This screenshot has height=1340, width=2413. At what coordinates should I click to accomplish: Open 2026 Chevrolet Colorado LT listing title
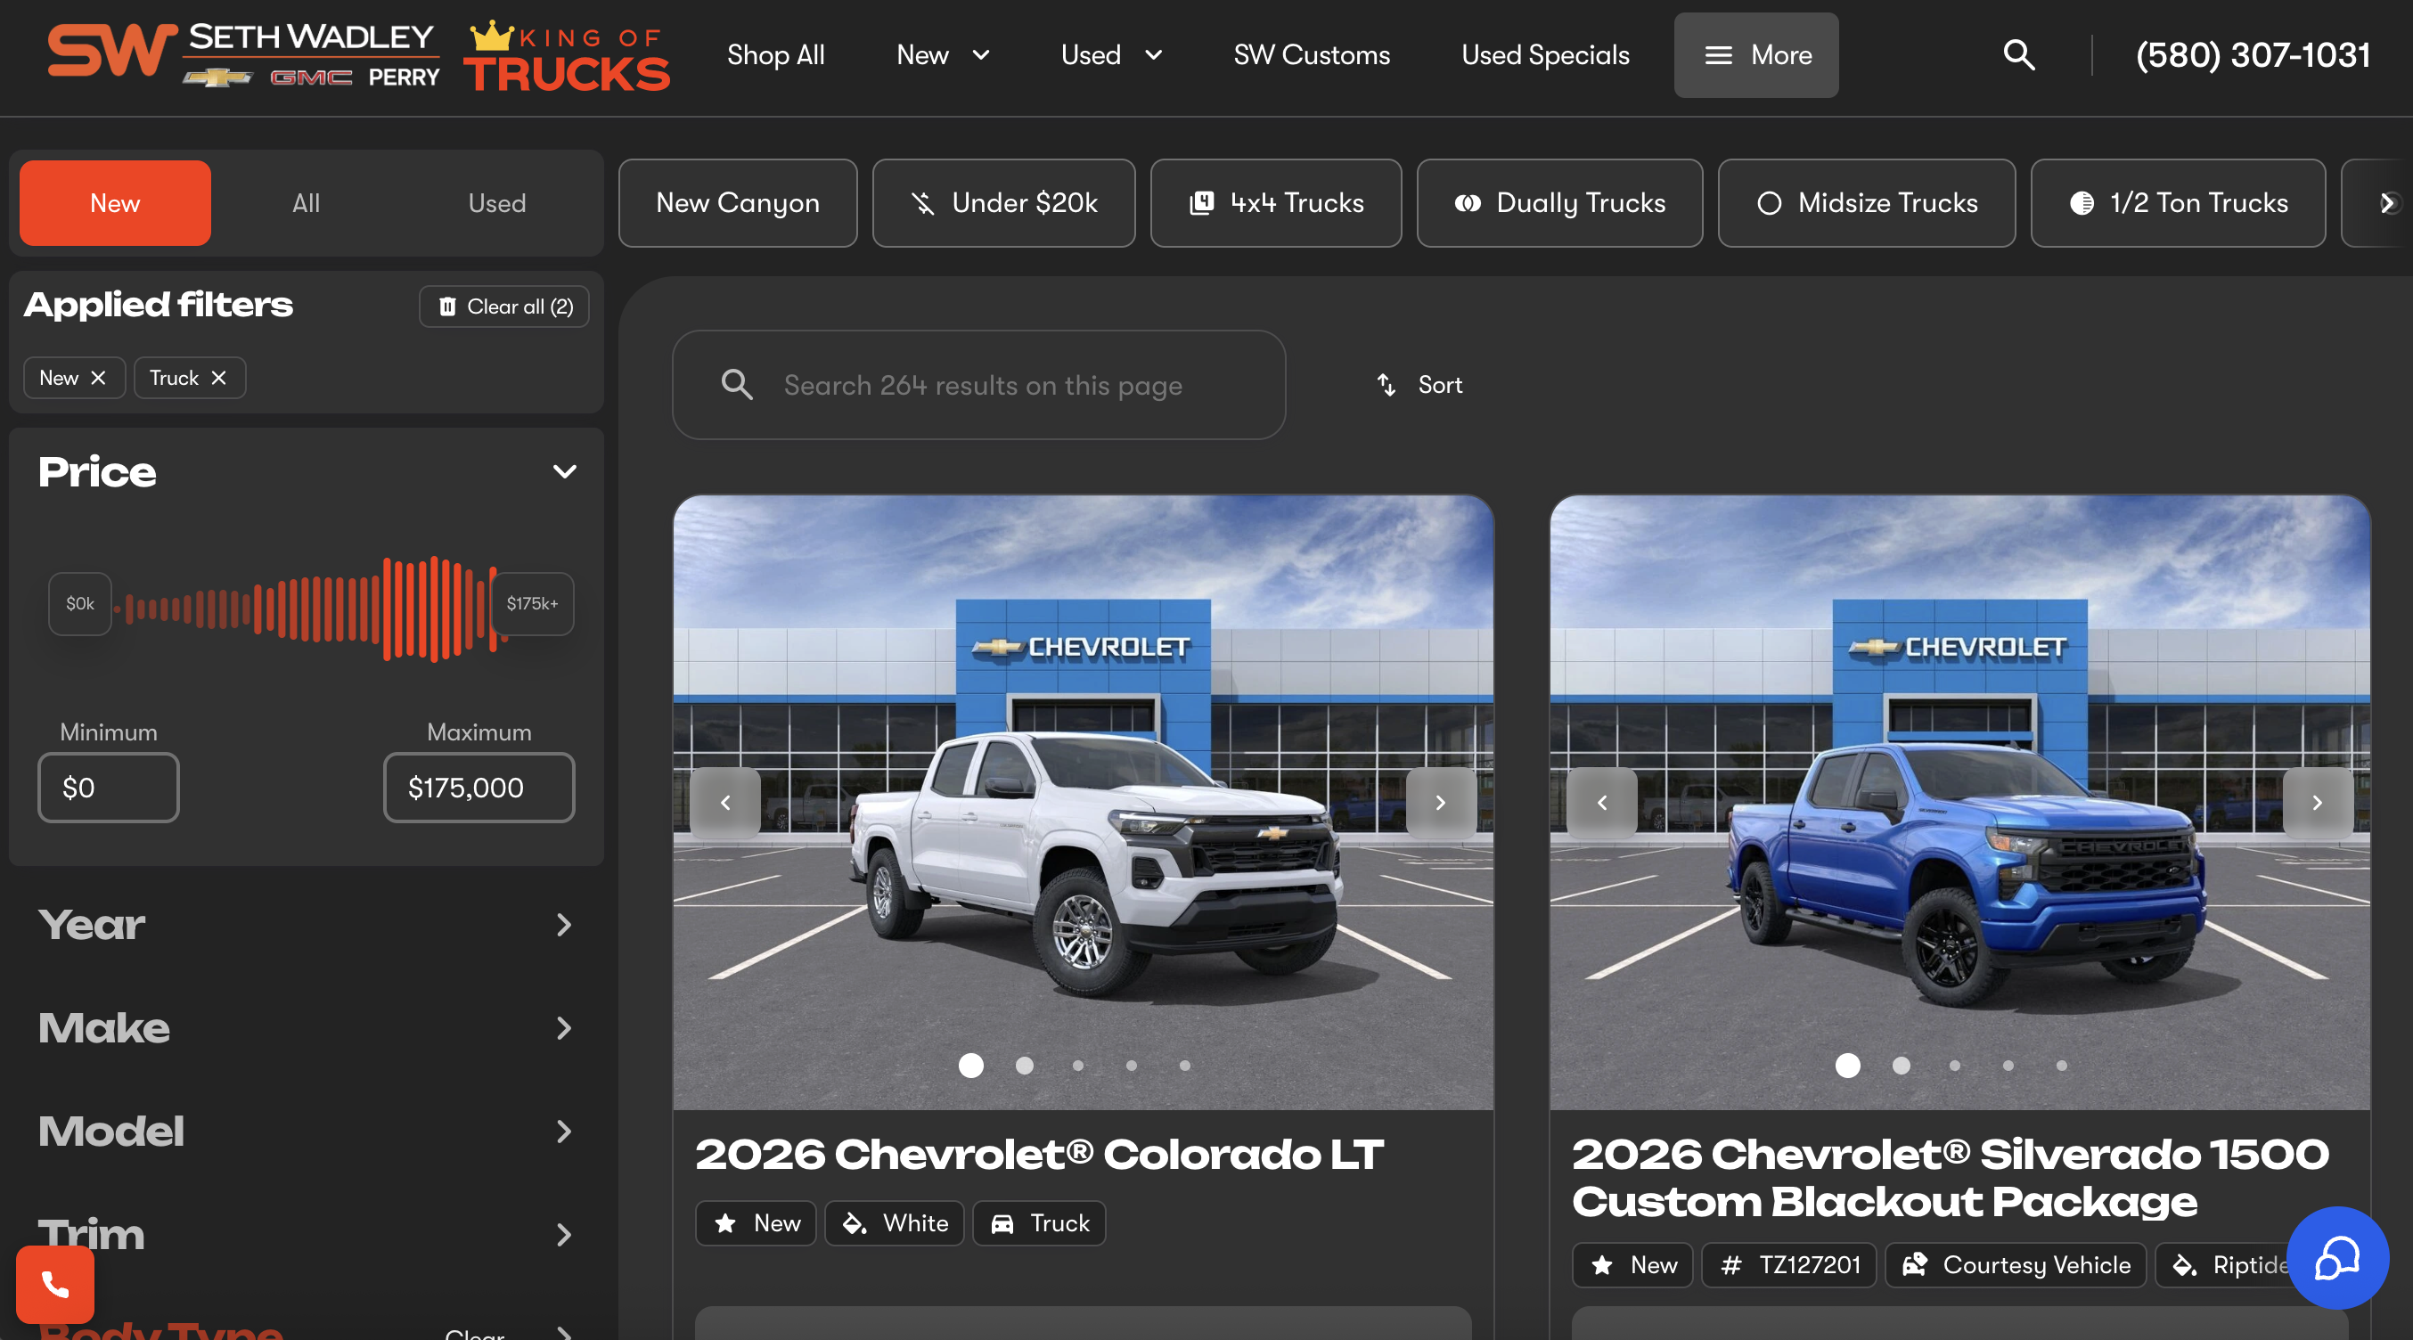tap(1040, 1155)
